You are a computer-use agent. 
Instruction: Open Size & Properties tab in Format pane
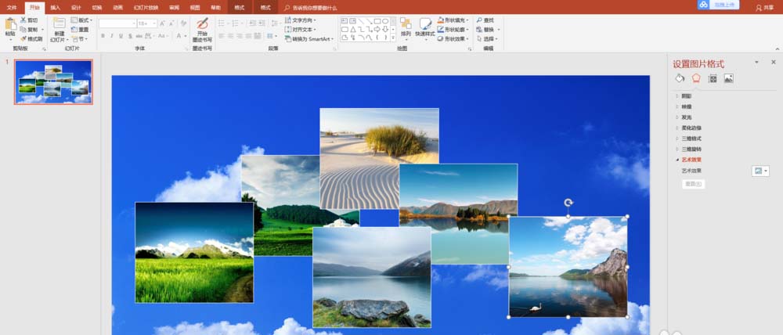(713, 78)
